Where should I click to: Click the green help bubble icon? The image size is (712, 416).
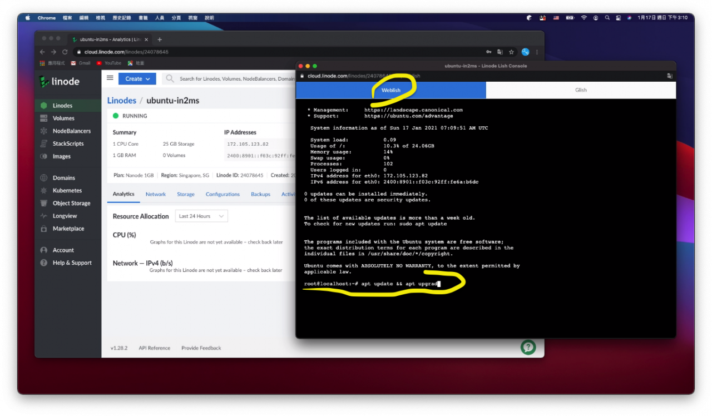coord(528,347)
